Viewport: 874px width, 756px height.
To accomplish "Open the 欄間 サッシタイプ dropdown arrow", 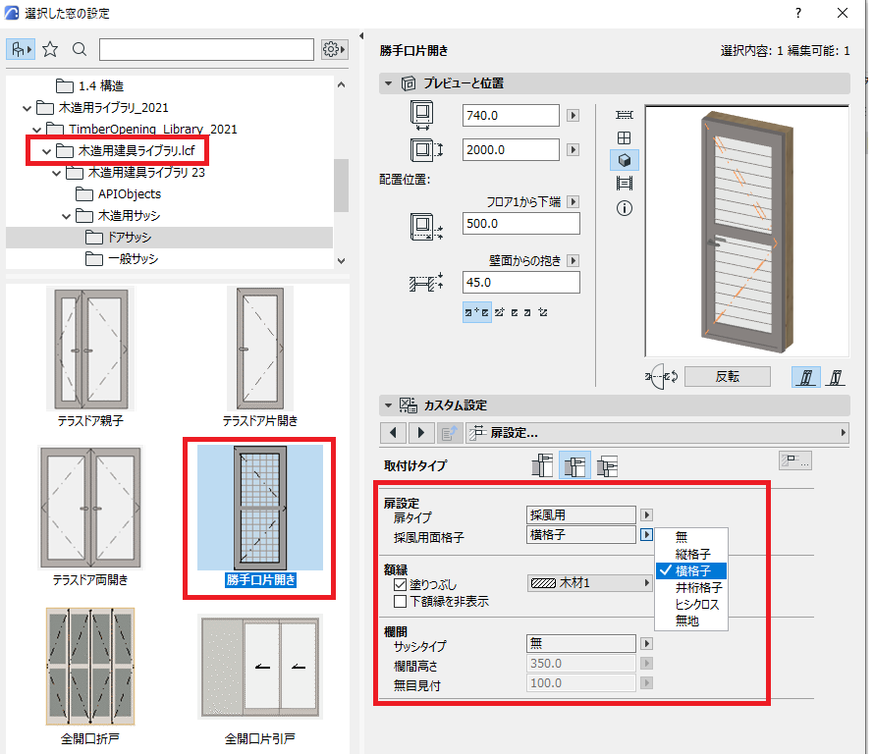I will tap(646, 644).
